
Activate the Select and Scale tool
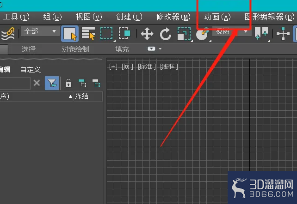[184, 34]
